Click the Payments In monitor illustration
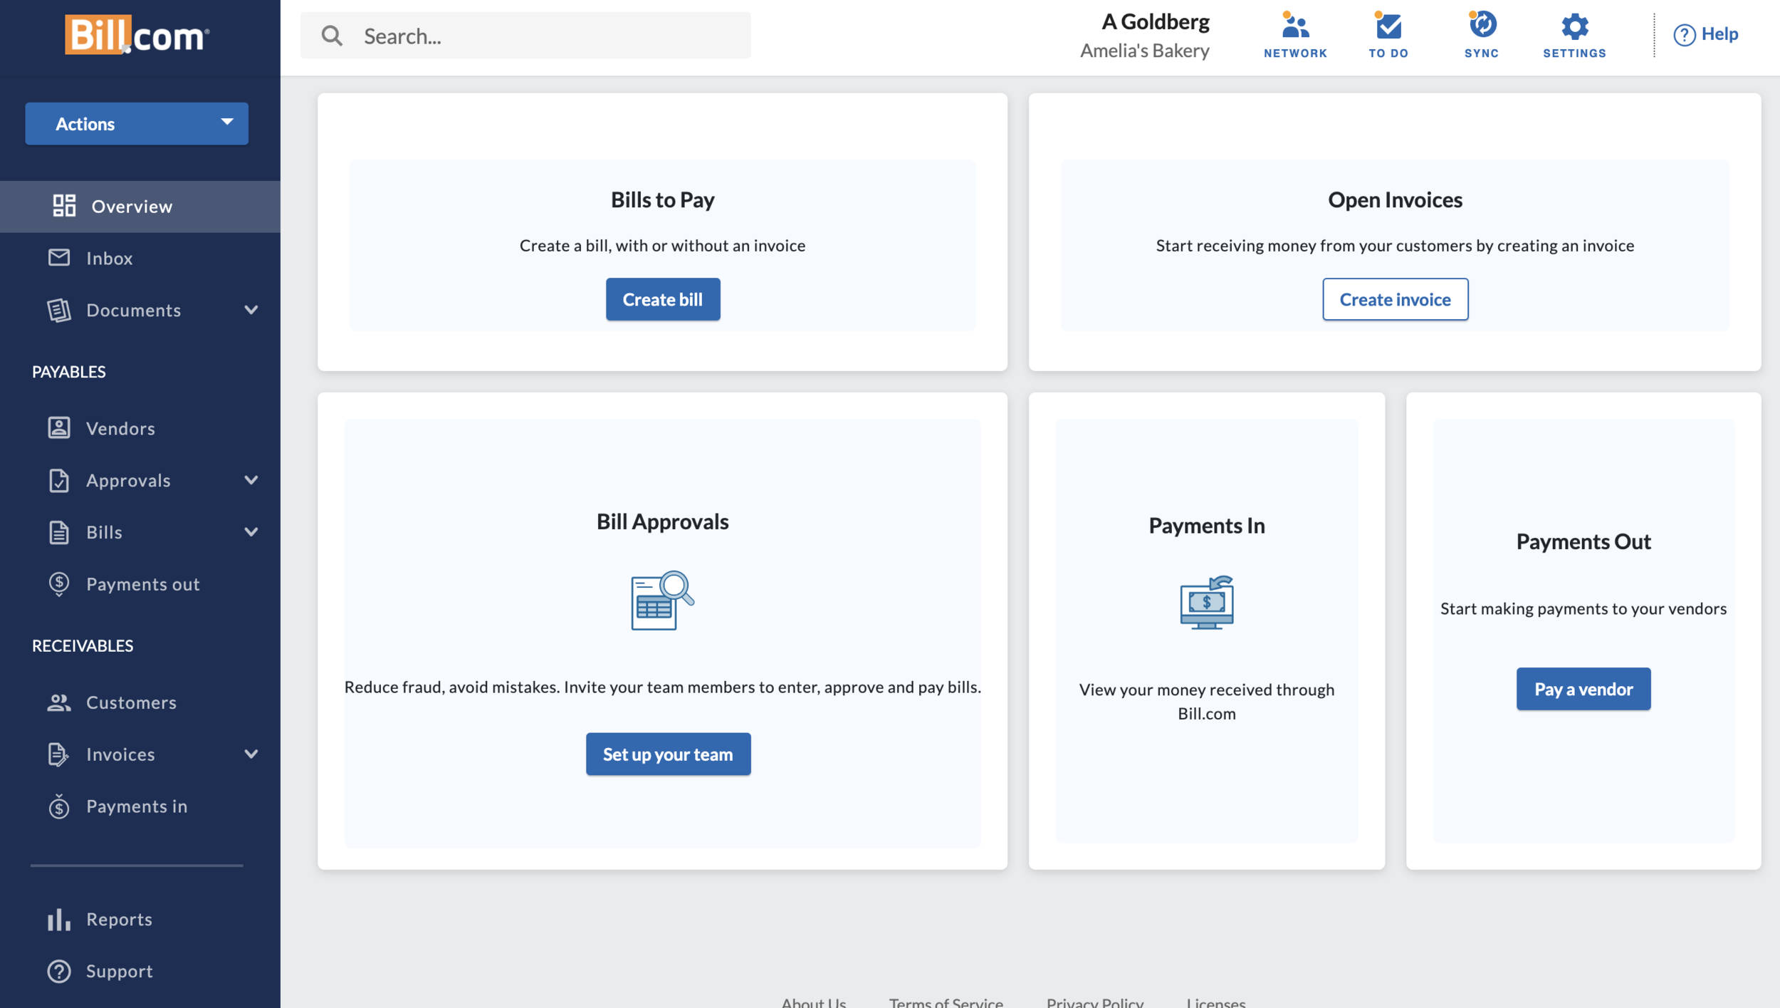Viewport: 1780px width, 1008px height. (x=1207, y=603)
